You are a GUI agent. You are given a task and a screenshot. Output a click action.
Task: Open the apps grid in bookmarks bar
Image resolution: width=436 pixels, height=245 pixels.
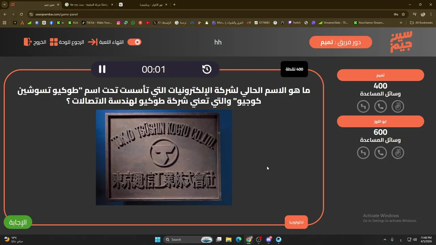coord(4,23)
